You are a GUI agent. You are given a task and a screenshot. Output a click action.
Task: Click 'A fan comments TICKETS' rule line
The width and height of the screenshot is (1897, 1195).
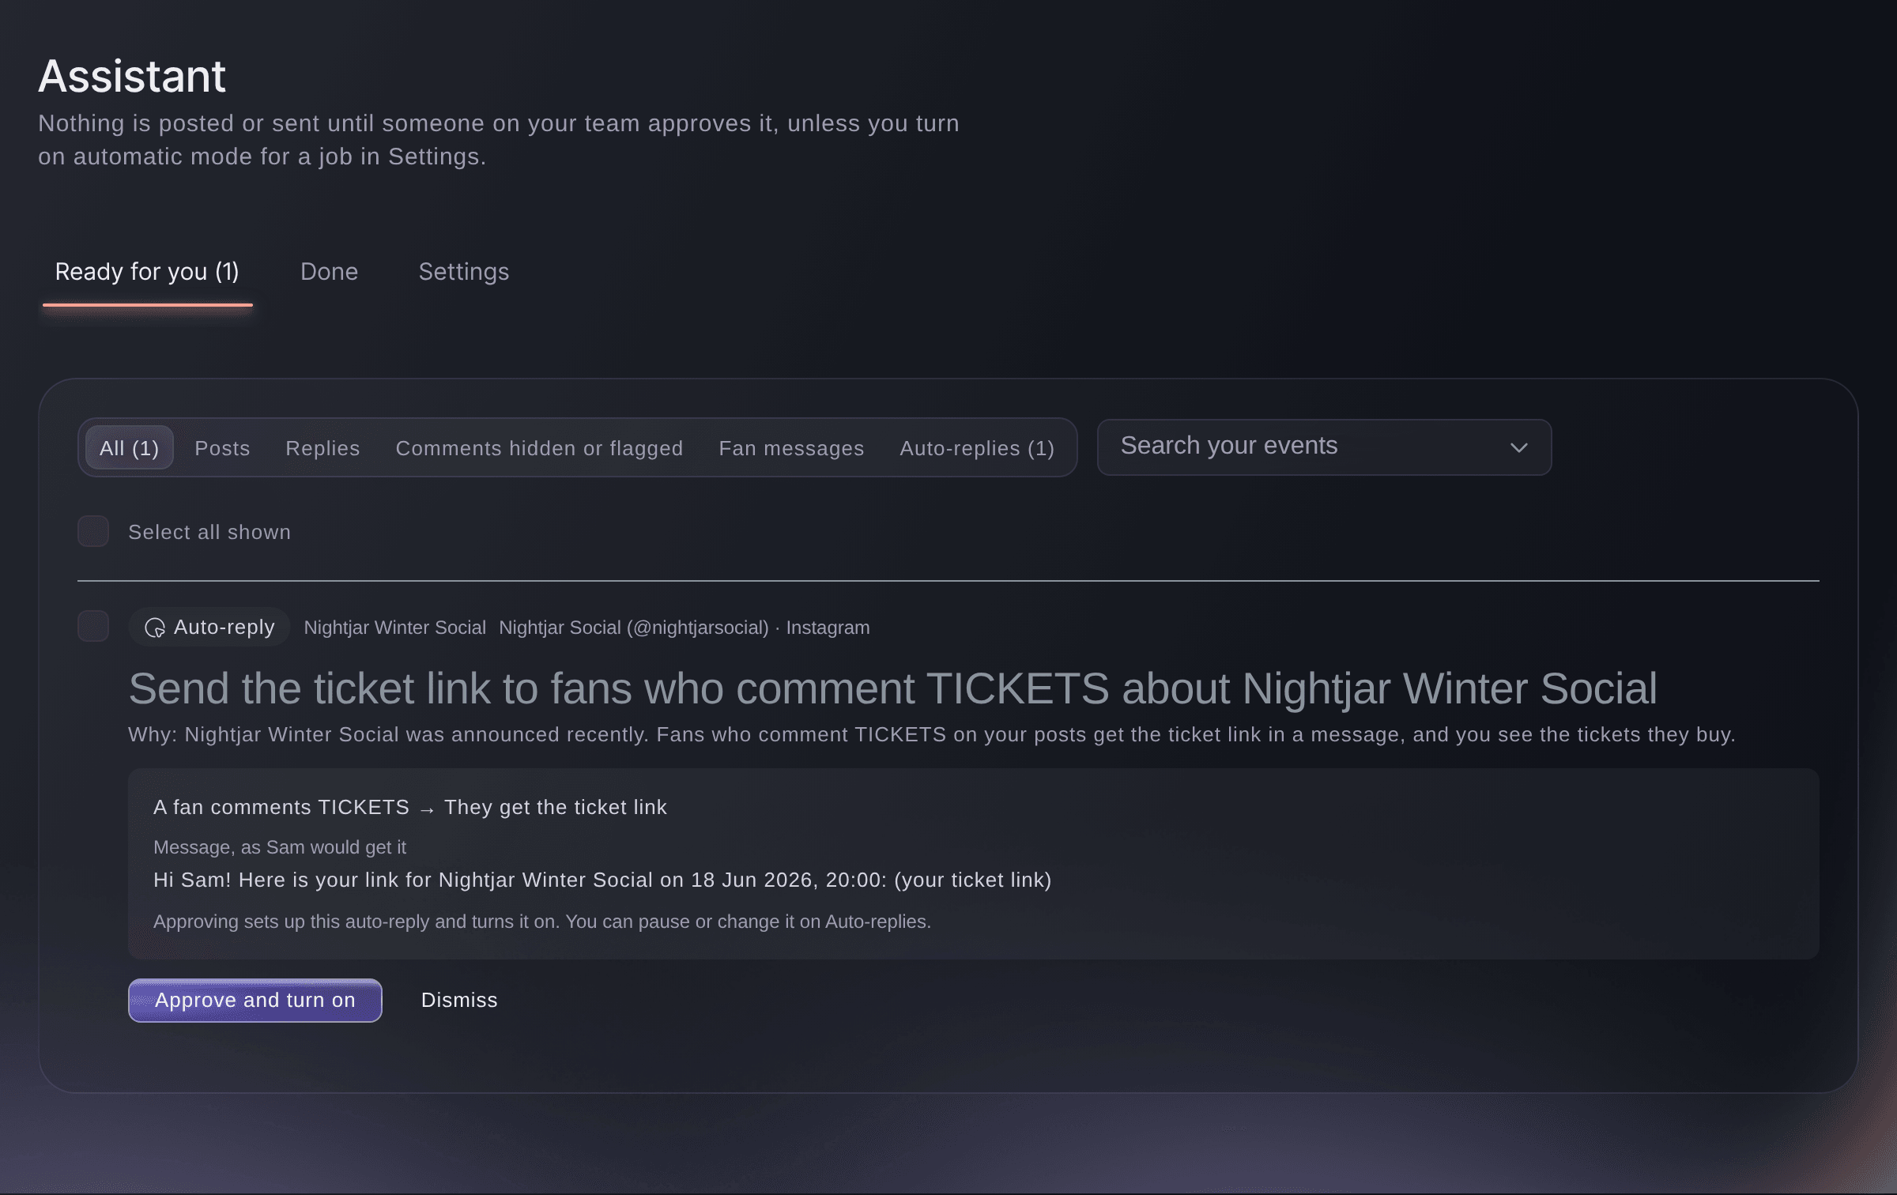point(409,807)
